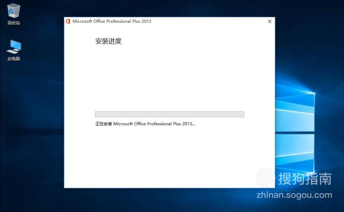Select the '回收站' label under Recycle Bin
The height and width of the screenshot is (212, 344).
tap(14, 23)
